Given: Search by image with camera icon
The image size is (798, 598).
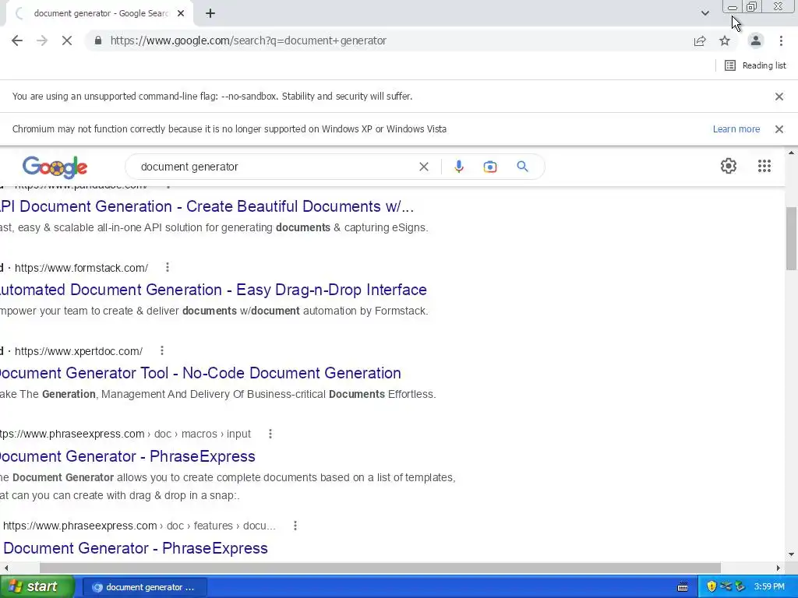Looking at the screenshot, I should tap(489, 167).
